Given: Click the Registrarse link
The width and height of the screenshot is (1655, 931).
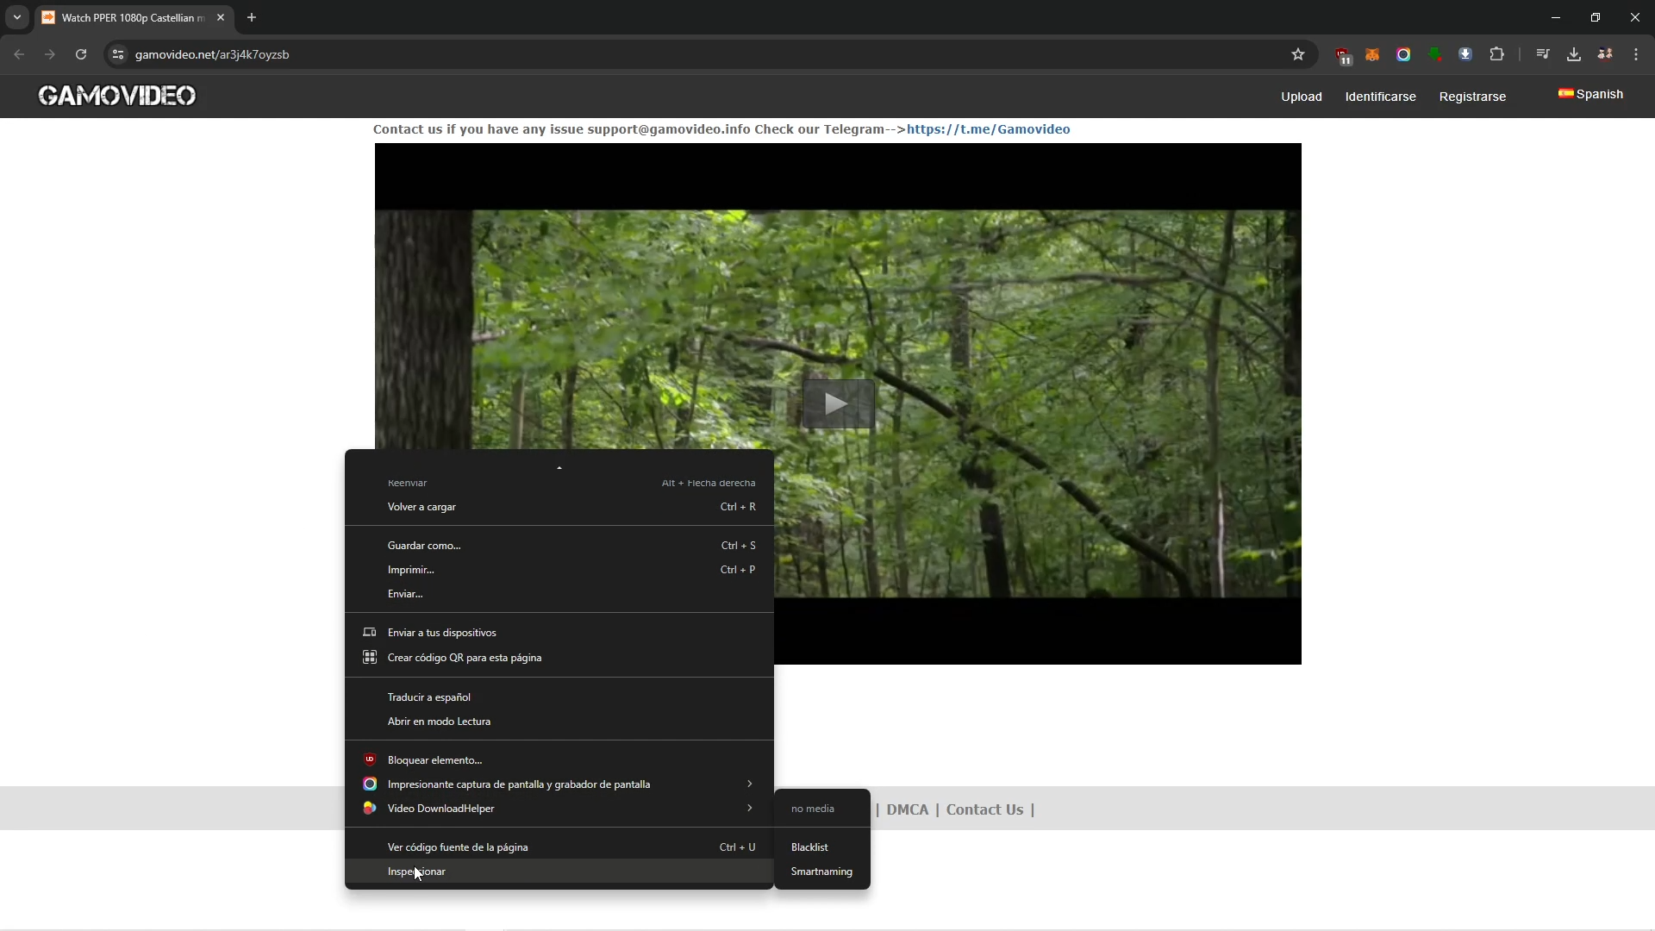Looking at the screenshot, I should 1472,97.
